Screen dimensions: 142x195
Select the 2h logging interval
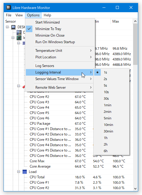coord(111,144)
